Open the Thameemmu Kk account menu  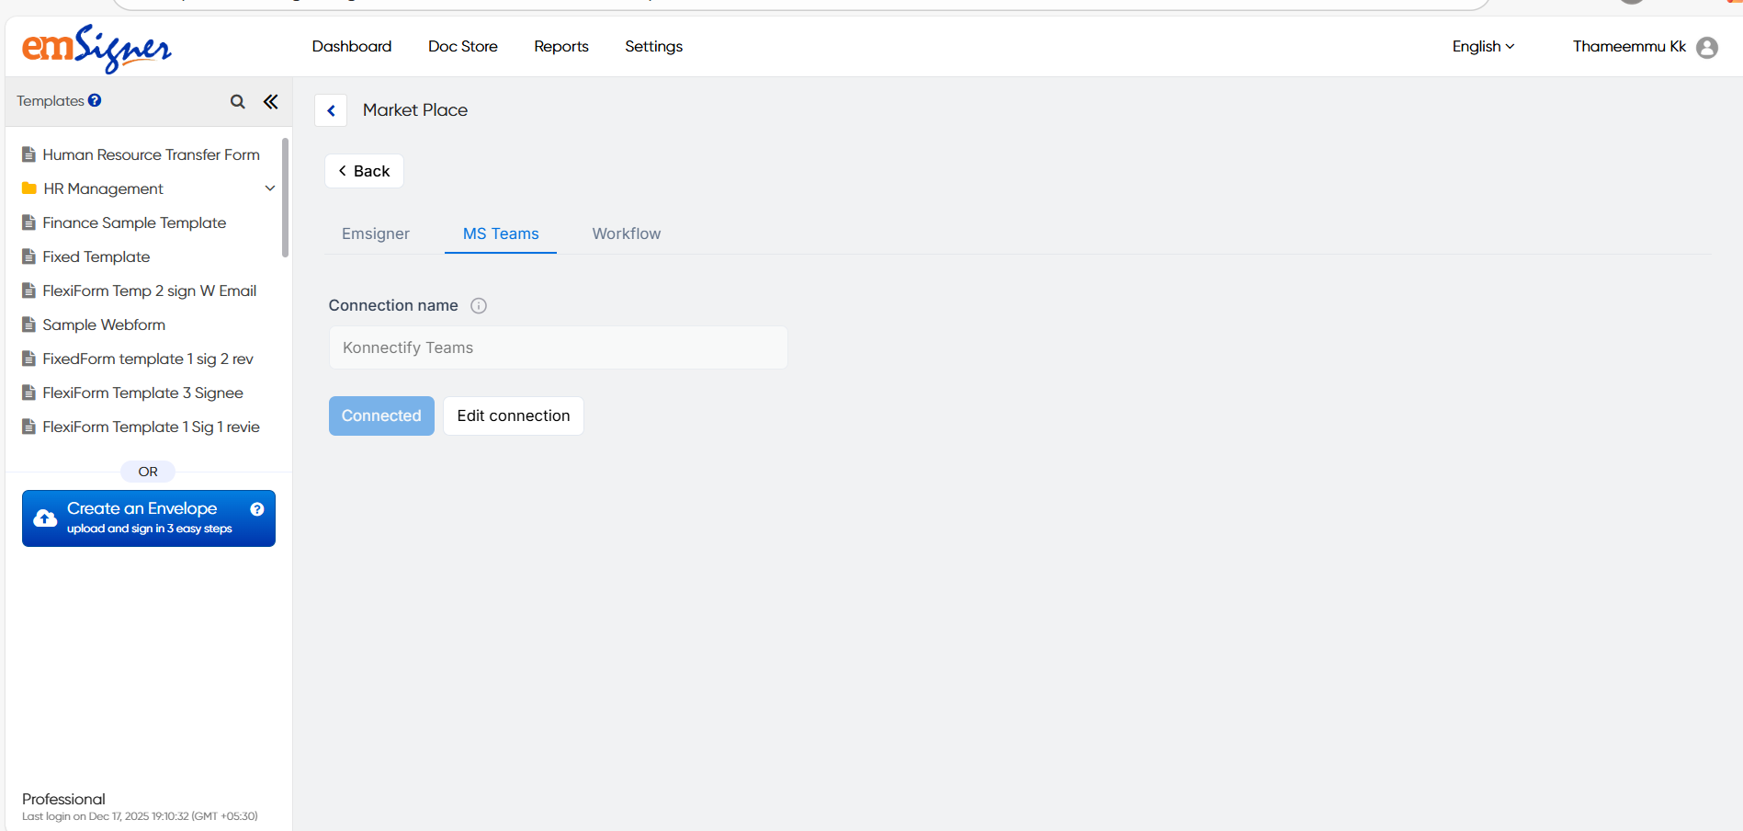coord(1628,47)
